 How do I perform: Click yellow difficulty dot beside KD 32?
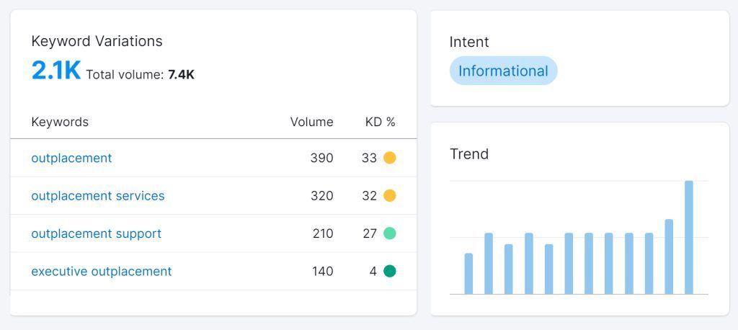tap(390, 196)
